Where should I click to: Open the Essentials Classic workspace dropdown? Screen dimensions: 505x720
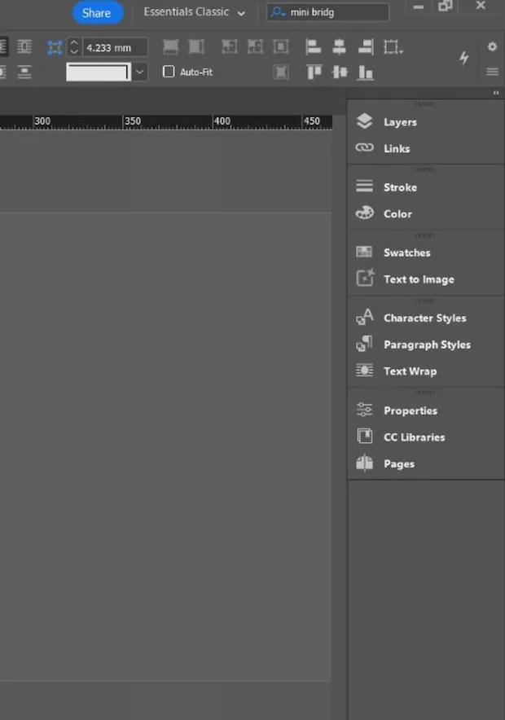point(194,12)
